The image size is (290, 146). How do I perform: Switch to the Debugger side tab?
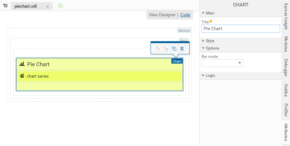click(x=286, y=68)
